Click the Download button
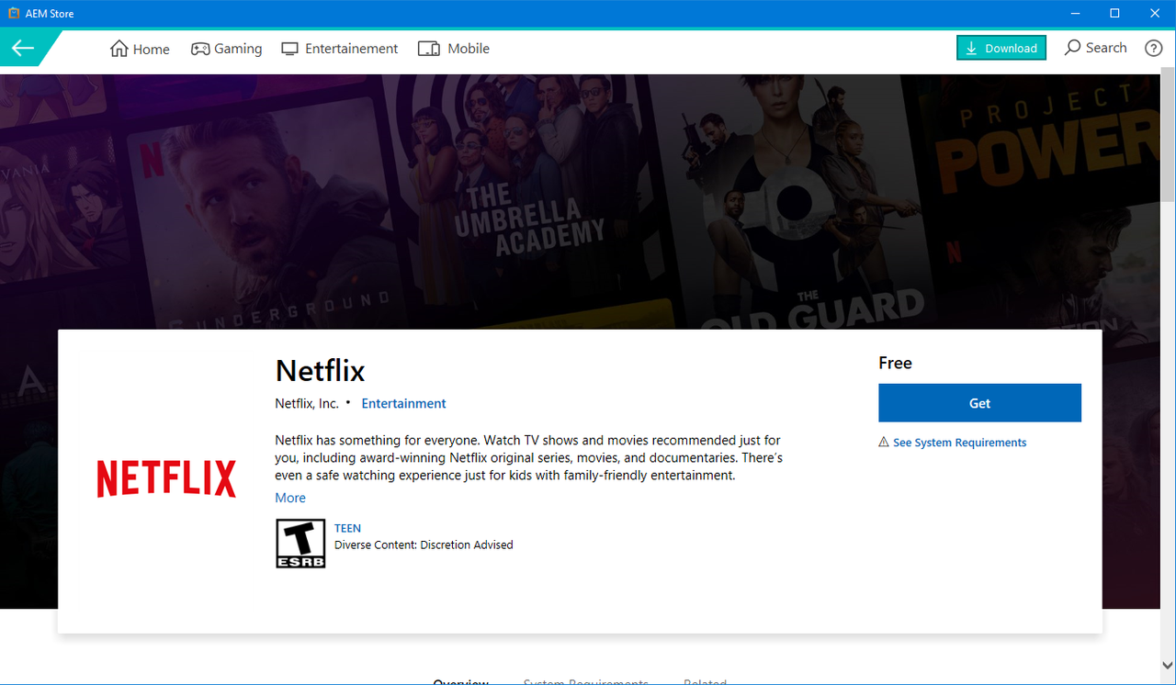This screenshot has height=685, width=1176. (1001, 48)
